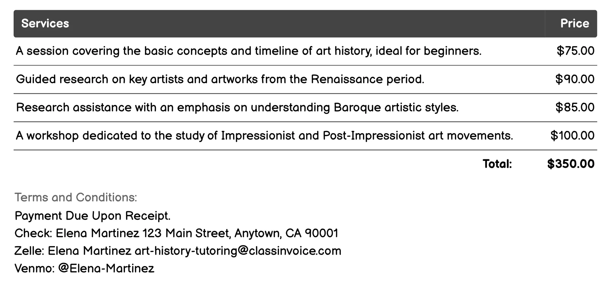Image resolution: width=611 pixels, height=284 pixels.
Task: Click the Price column header
Action: [x=574, y=24]
